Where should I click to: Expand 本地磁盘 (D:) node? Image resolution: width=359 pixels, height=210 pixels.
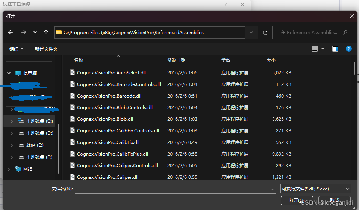12,133
